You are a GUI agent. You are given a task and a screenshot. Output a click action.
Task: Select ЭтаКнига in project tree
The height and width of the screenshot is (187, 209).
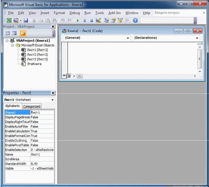coord(34,64)
